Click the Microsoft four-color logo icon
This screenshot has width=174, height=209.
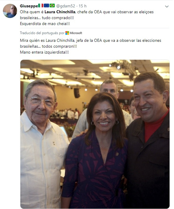[x=67, y=33]
